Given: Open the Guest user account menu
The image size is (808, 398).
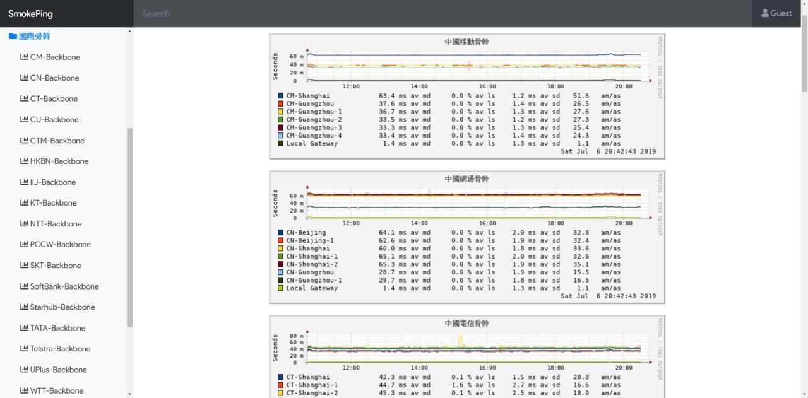Looking at the screenshot, I should click(x=776, y=13).
